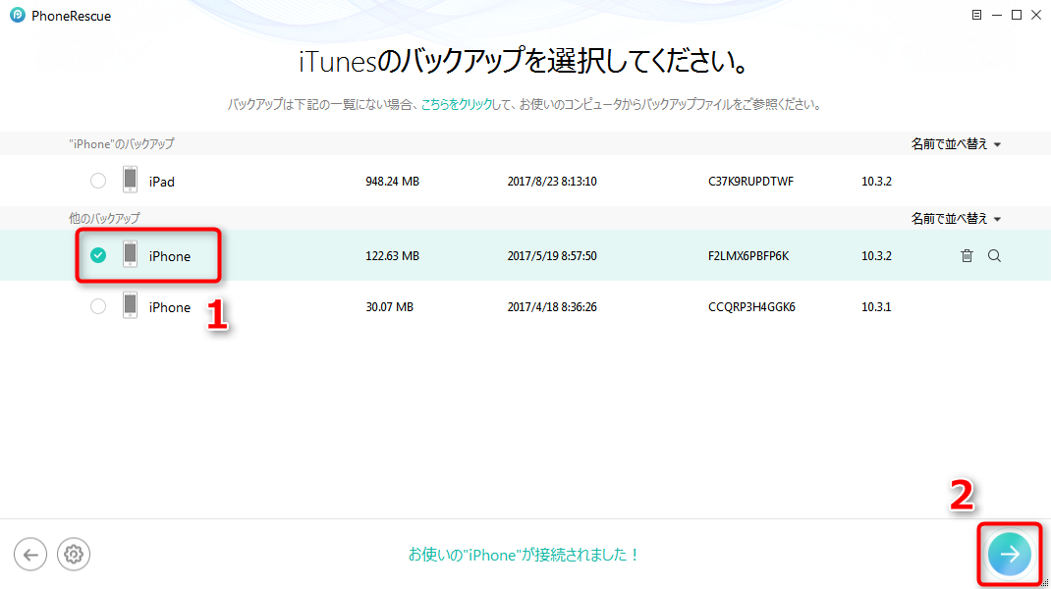Maximize the PhoneRescue window
The width and height of the screenshot is (1051, 589).
(1017, 15)
